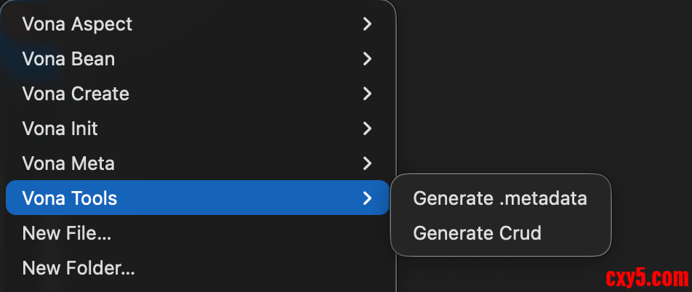Expand the Vona Create chevron arrow
Viewport: 692px width, 292px height.
pos(367,94)
